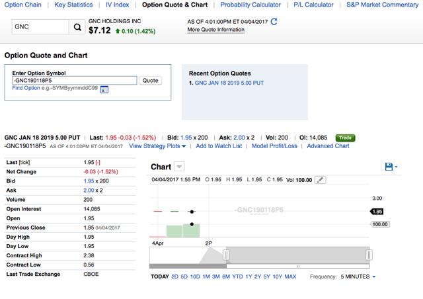Select the 1Y chart range

point(249,277)
